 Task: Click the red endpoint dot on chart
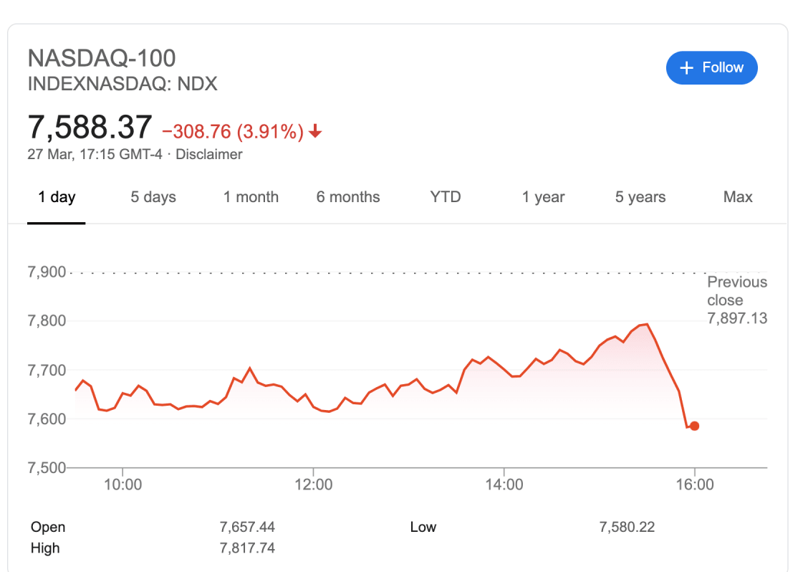coord(694,426)
